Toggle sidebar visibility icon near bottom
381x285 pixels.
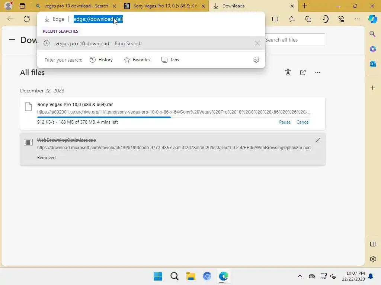(372, 244)
